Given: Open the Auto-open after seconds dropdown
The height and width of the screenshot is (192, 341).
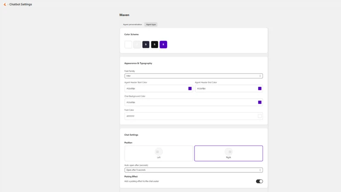Looking at the screenshot, I should 194,170.
